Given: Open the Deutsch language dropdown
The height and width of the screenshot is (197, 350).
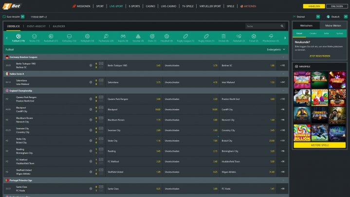Looking at the screenshot, I should point(346,17).
